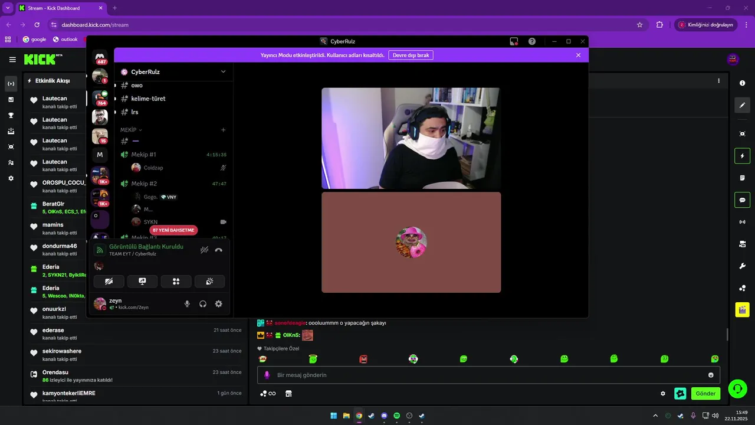Open Discord from taskbar
Screen dimensions: 755x425
(x=384, y=416)
